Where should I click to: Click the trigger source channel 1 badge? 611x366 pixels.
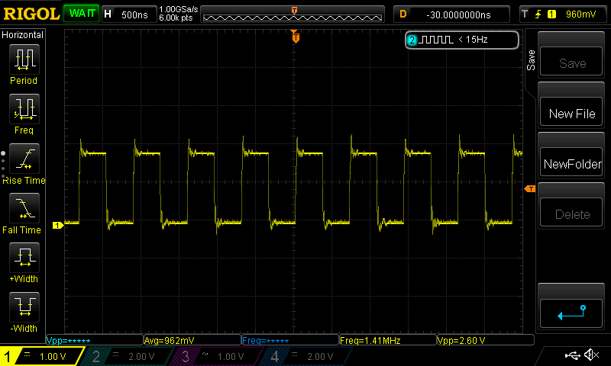pyautogui.click(x=551, y=14)
